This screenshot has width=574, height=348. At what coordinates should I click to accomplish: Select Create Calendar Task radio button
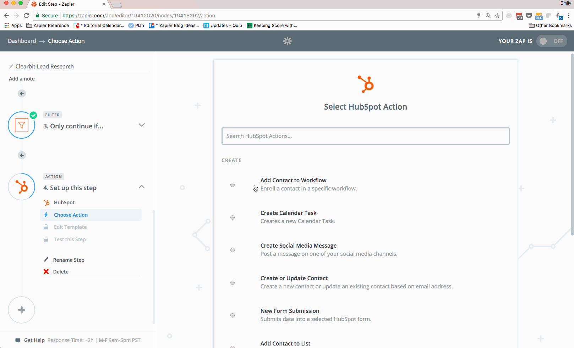pos(233,217)
